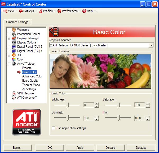Viewport: 159px width, 153px height.
Task: Select Basic Quality in the tree
Action: point(30,81)
